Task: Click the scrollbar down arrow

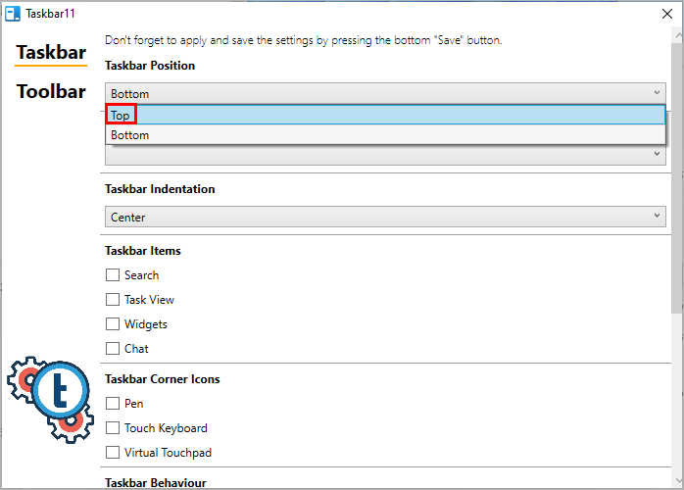Action: [x=678, y=480]
